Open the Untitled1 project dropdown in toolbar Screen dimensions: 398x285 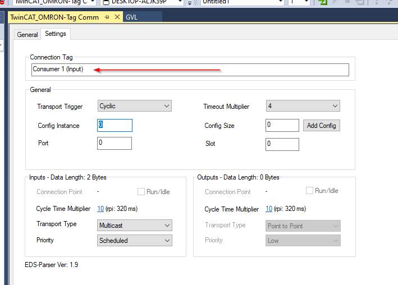tap(243, 2)
